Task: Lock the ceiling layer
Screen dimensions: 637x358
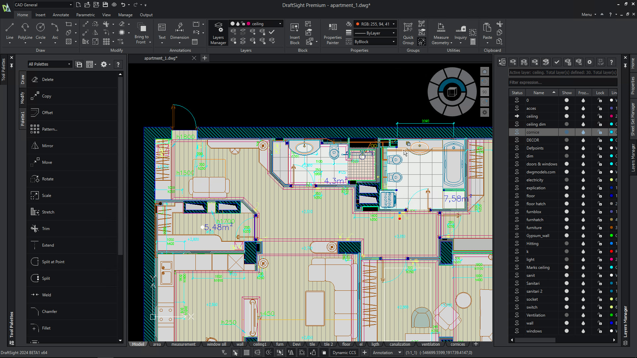Action: pos(600,116)
